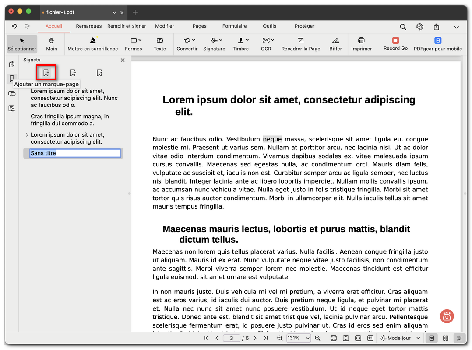Open the comments panel in the sidebar

(x=12, y=93)
